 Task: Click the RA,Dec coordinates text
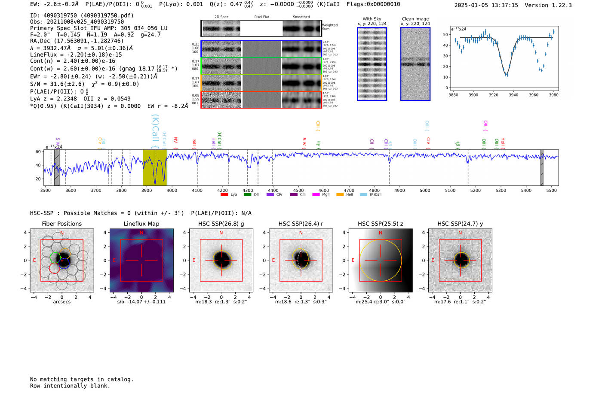(77, 41)
